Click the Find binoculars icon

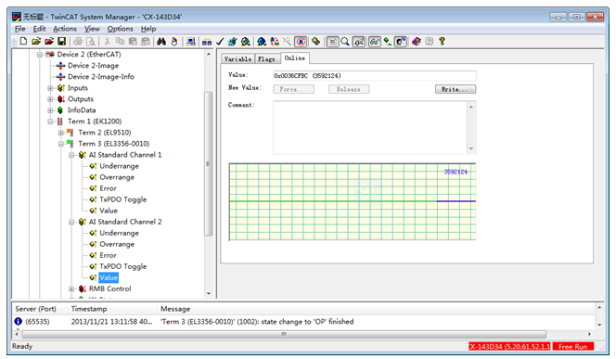pos(161,41)
